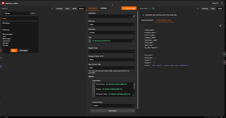Search the INPUT panel data
The image size is (226, 118).
click(x=52, y=8)
